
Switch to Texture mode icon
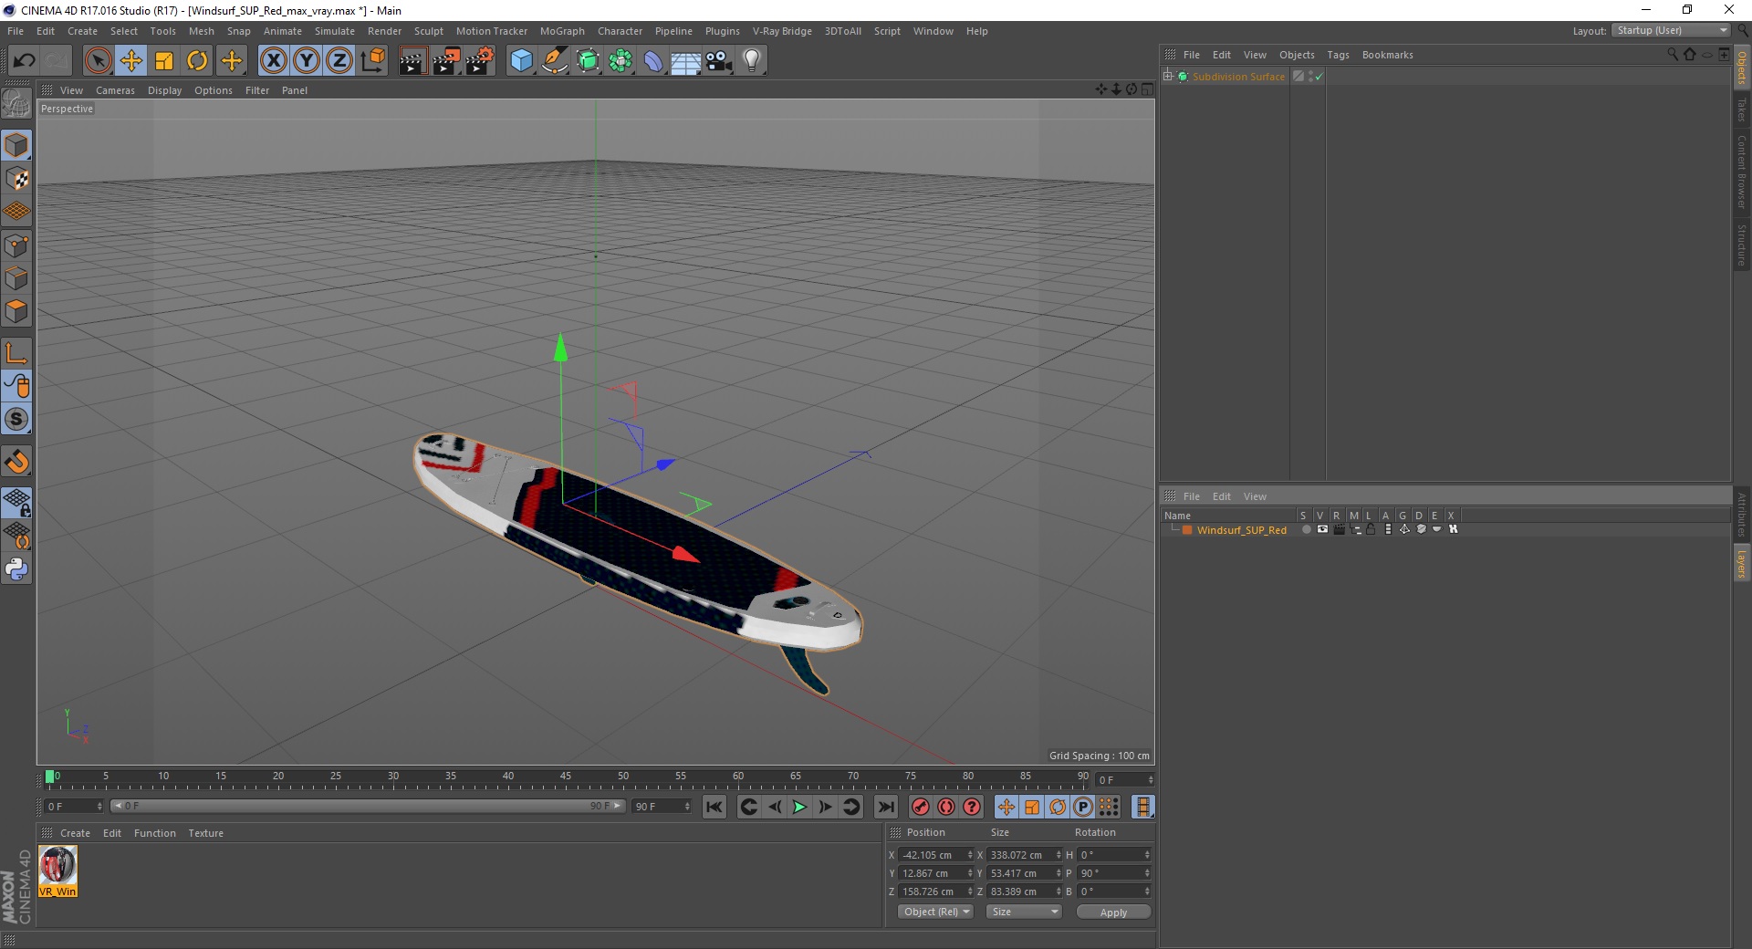point(16,179)
